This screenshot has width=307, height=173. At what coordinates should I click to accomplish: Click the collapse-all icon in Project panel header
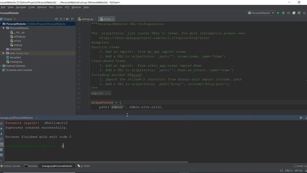[61, 19]
